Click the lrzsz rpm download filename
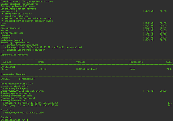173x121 pixels. [x=20, y=91]
